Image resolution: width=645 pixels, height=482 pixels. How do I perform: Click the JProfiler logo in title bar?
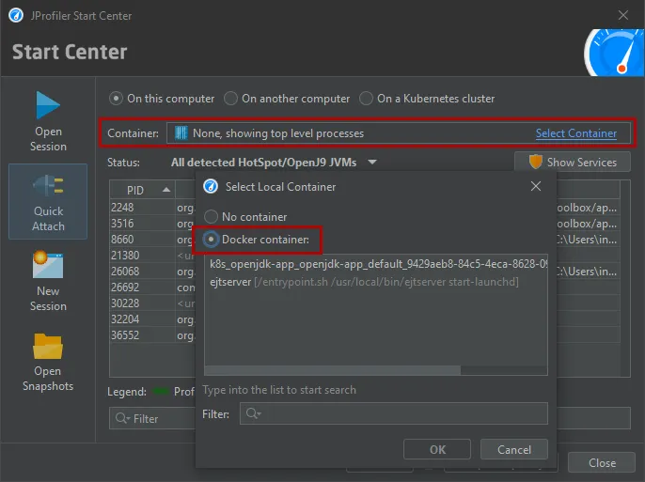[x=16, y=16]
